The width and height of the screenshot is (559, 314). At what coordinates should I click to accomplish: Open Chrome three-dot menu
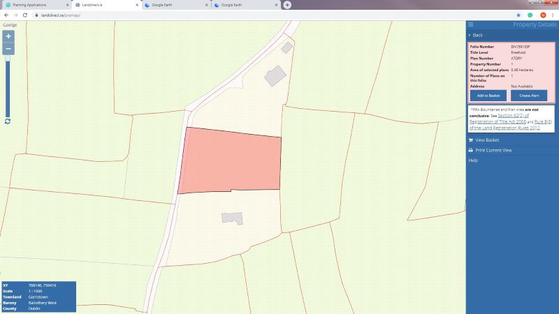pyautogui.click(x=553, y=15)
